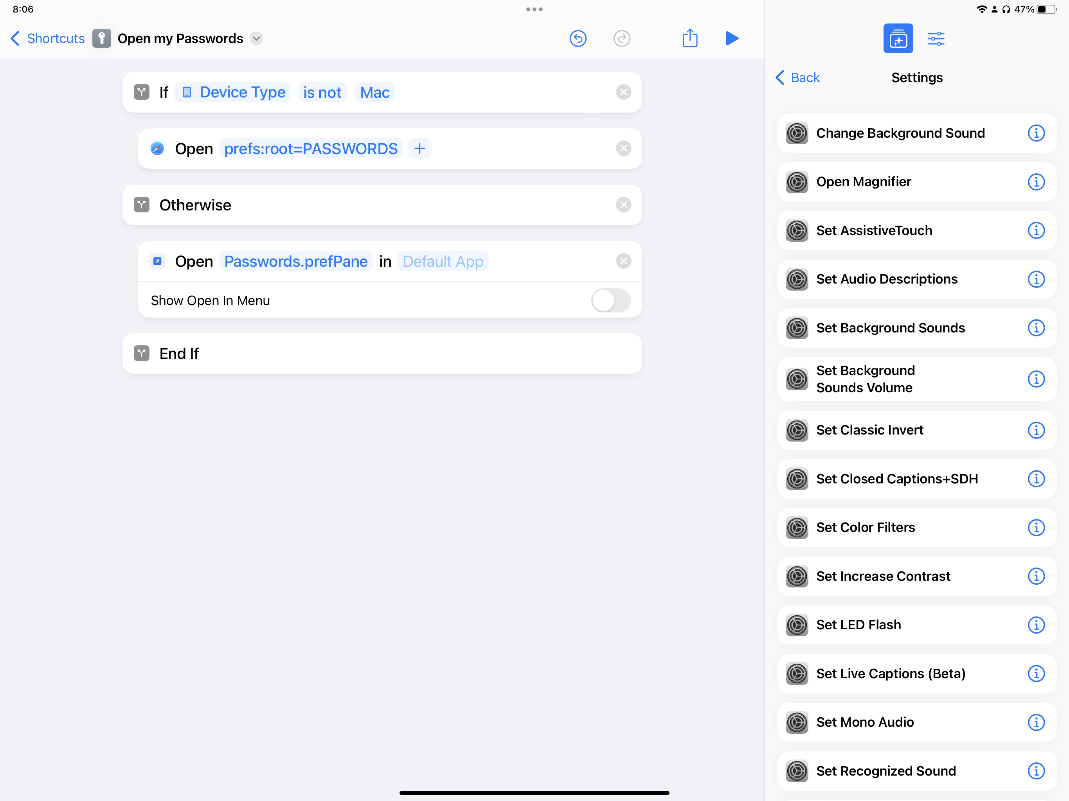
Task: Select the Passwords.prefPane file parameter
Action: (296, 261)
